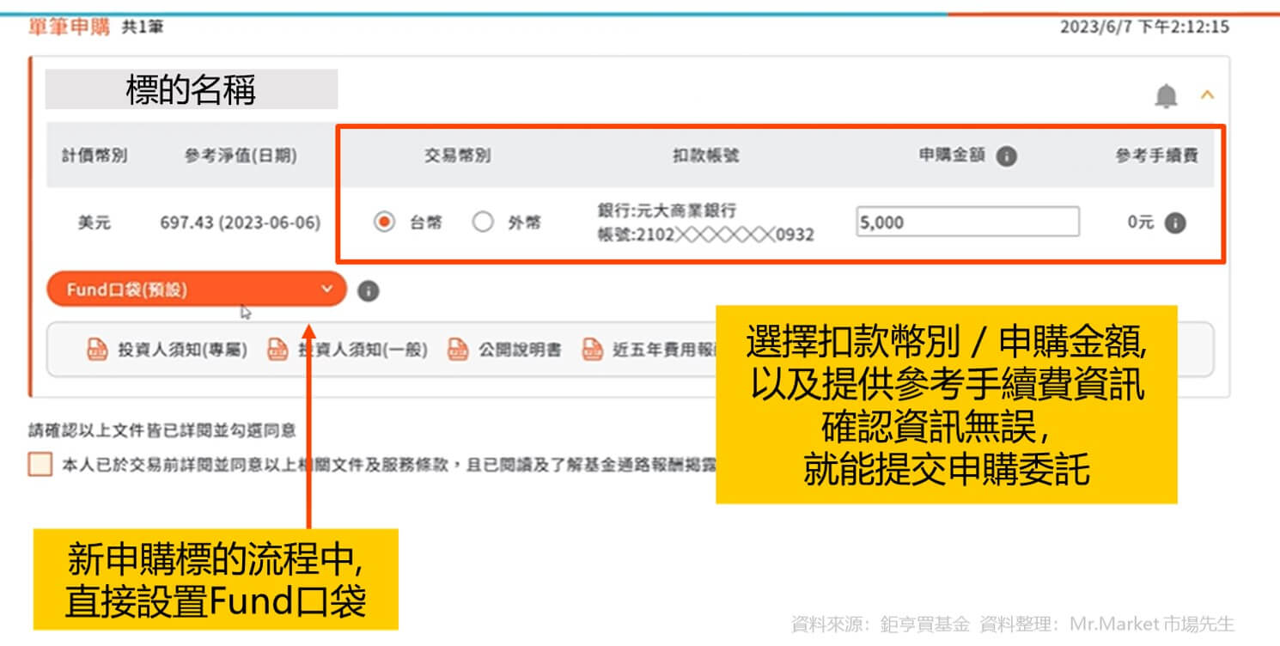The width and height of the screenshot is (1280, 646).
Task: Collapse the order card with the up chevron
Action: (x=1207, y=95)
